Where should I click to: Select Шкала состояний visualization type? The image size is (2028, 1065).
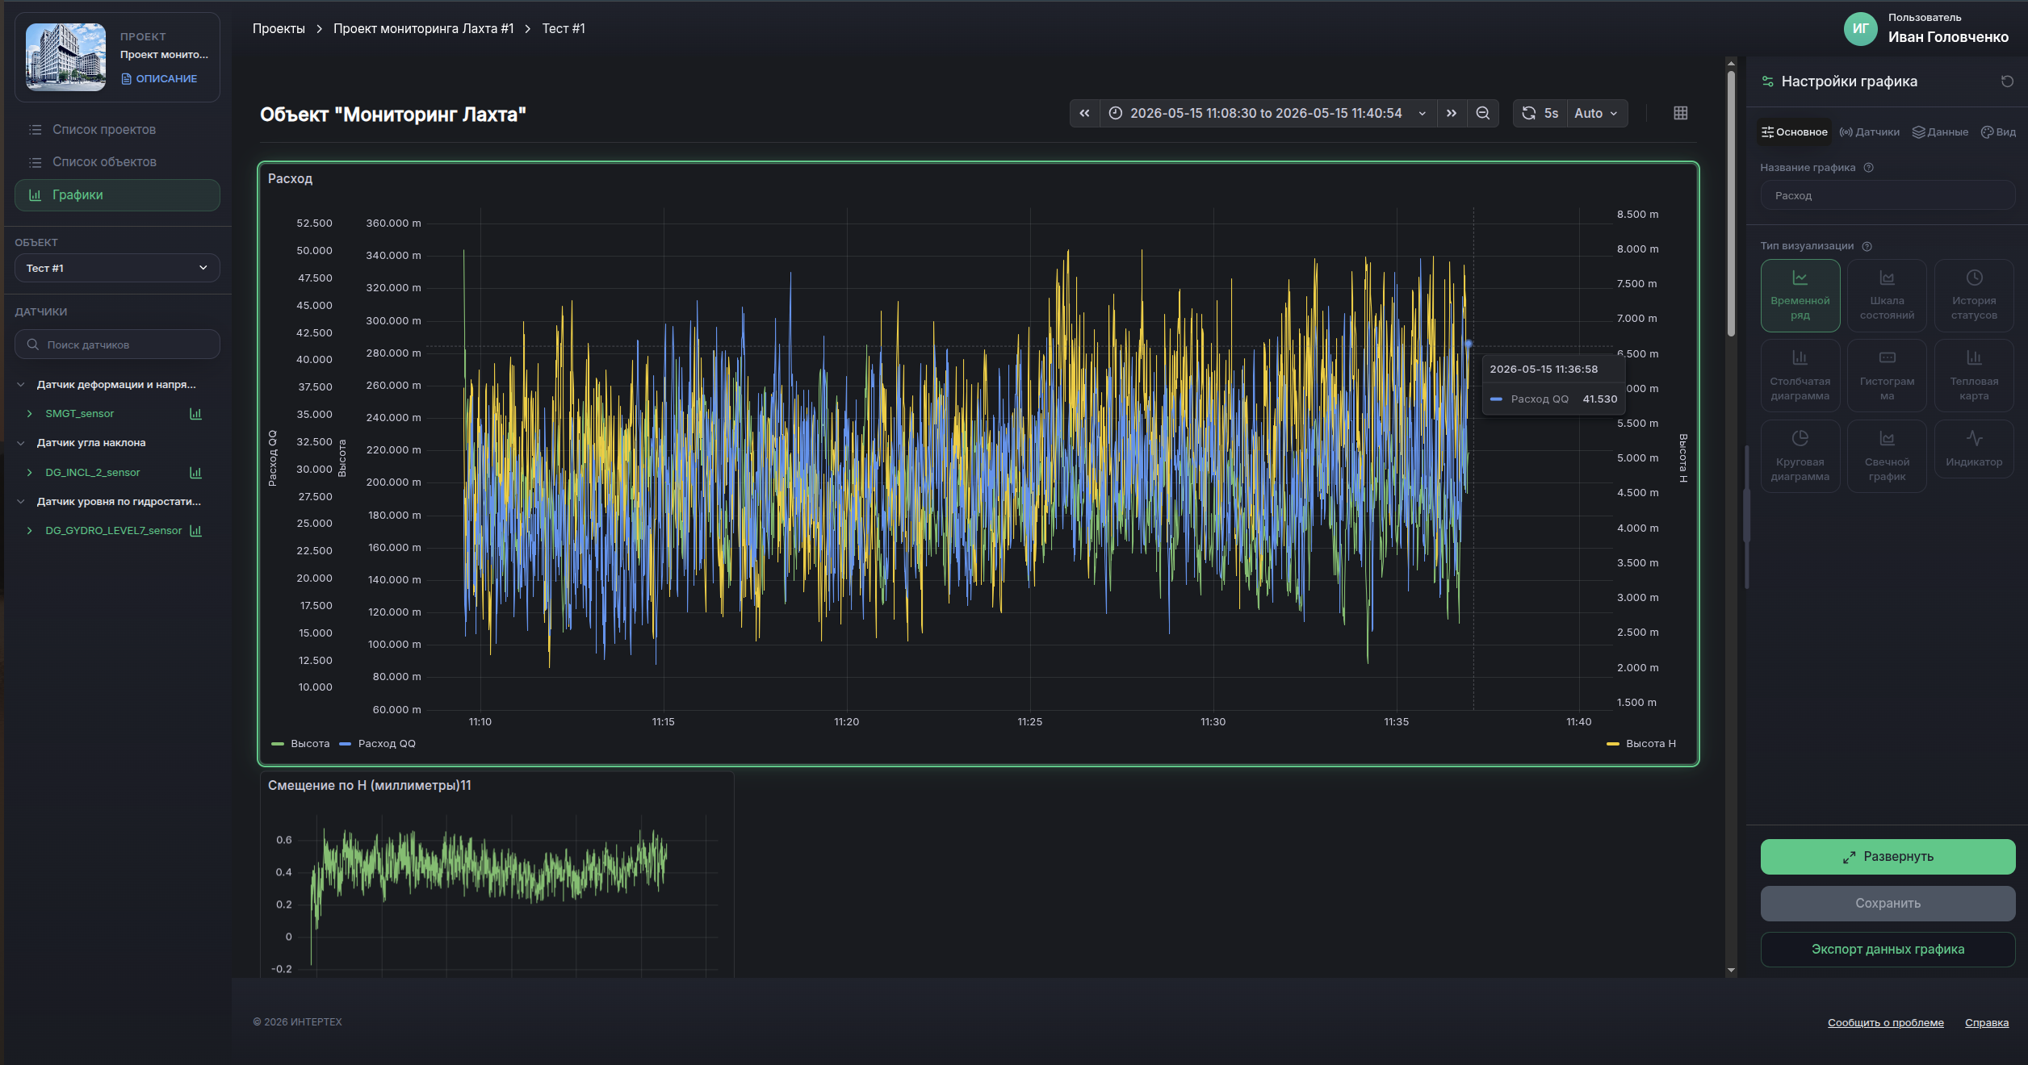point(1887,296)
